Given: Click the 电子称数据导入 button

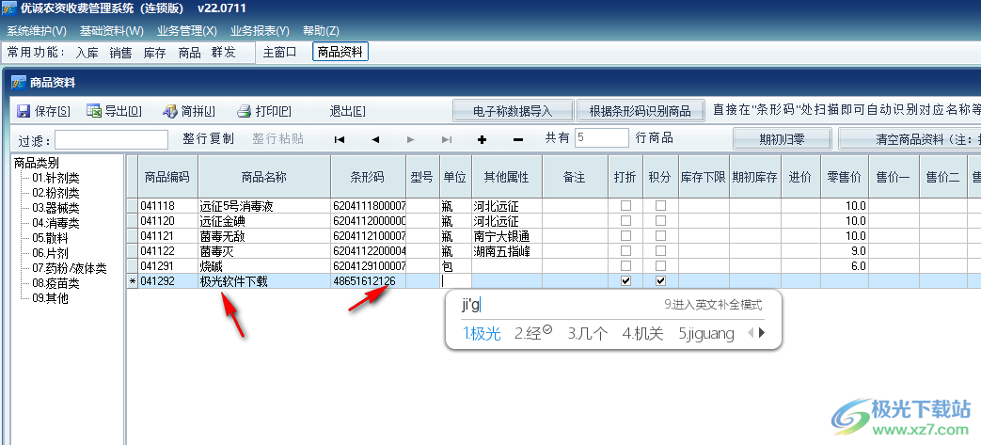Looking at the screenshot, I should 513,111.
